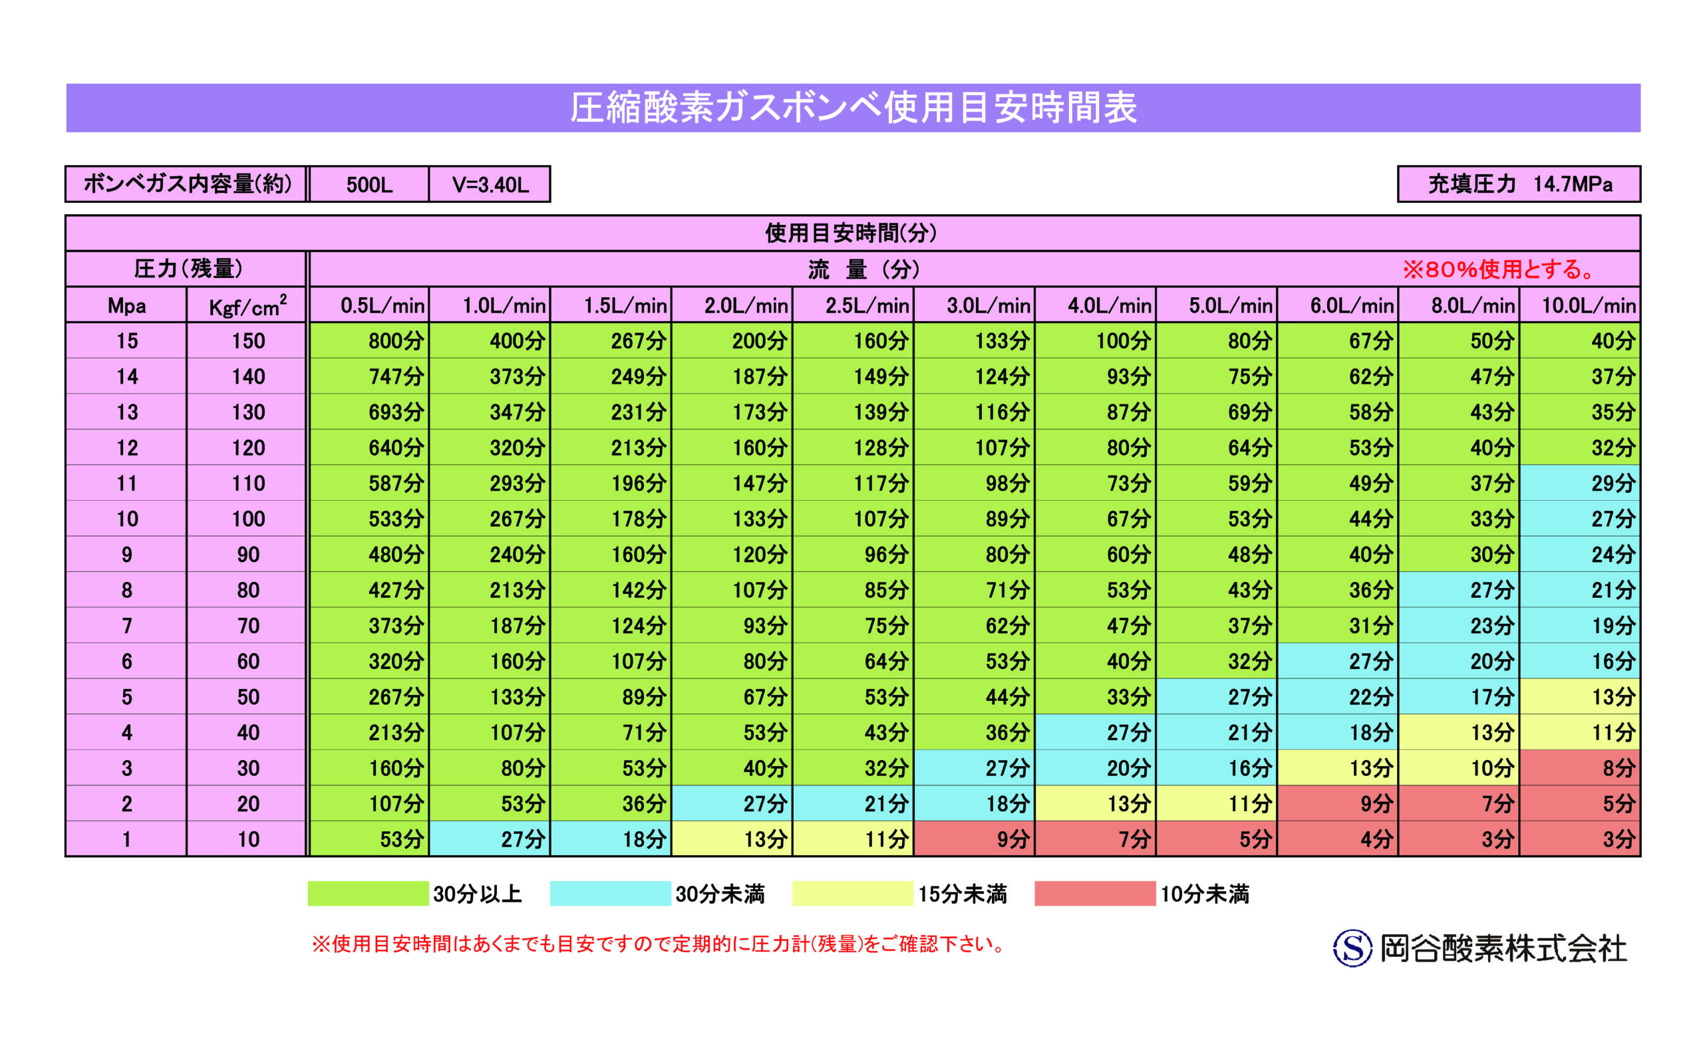Click the Kgf/cm² column header

247,305
